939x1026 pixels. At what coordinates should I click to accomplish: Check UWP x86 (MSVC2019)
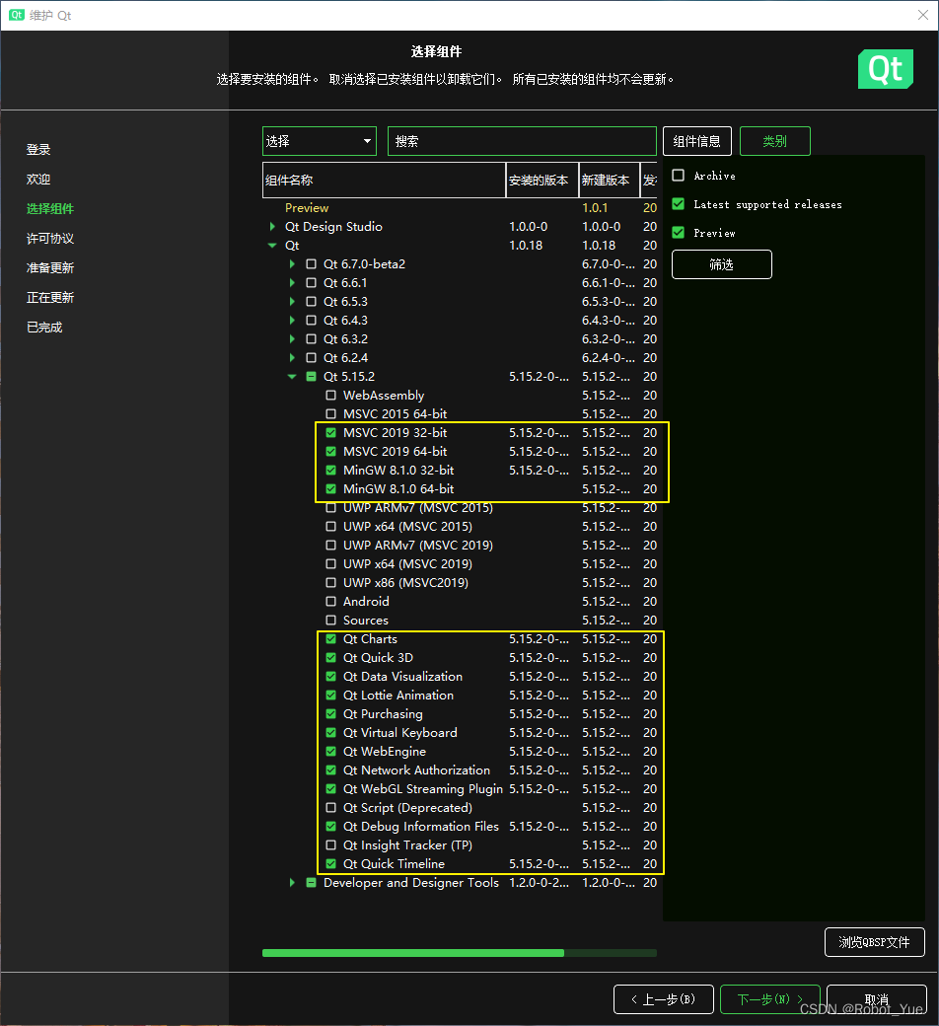331,583
